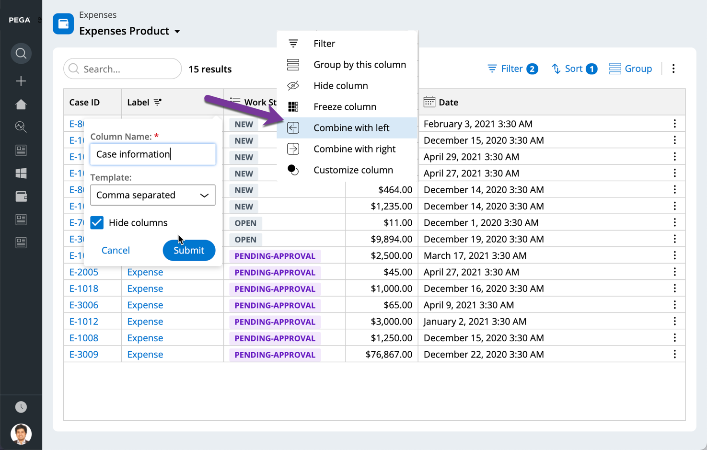The image size is (707, 450).
Task: Click the Expenses Product app icon
Action: (63, 24)
